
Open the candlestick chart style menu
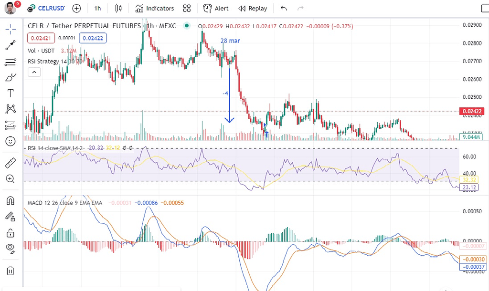point(118,9)
